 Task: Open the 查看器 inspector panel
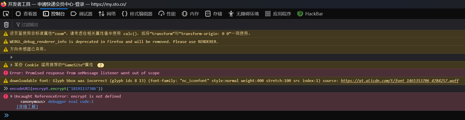tap(26, 14)
